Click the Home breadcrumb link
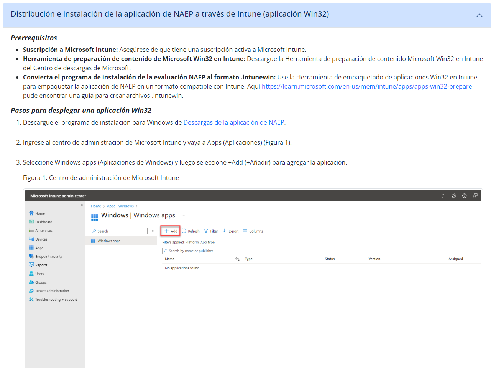 point(96,206)
